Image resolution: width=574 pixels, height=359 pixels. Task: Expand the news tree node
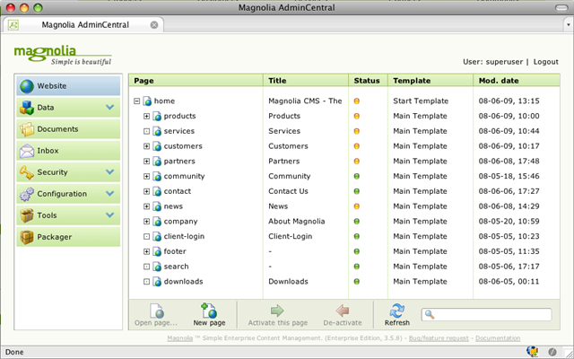pyautogui.click(x=146, y=206)
